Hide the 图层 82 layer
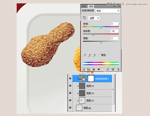The height and width of the screenshot is (116, 150). pos(70,108)
